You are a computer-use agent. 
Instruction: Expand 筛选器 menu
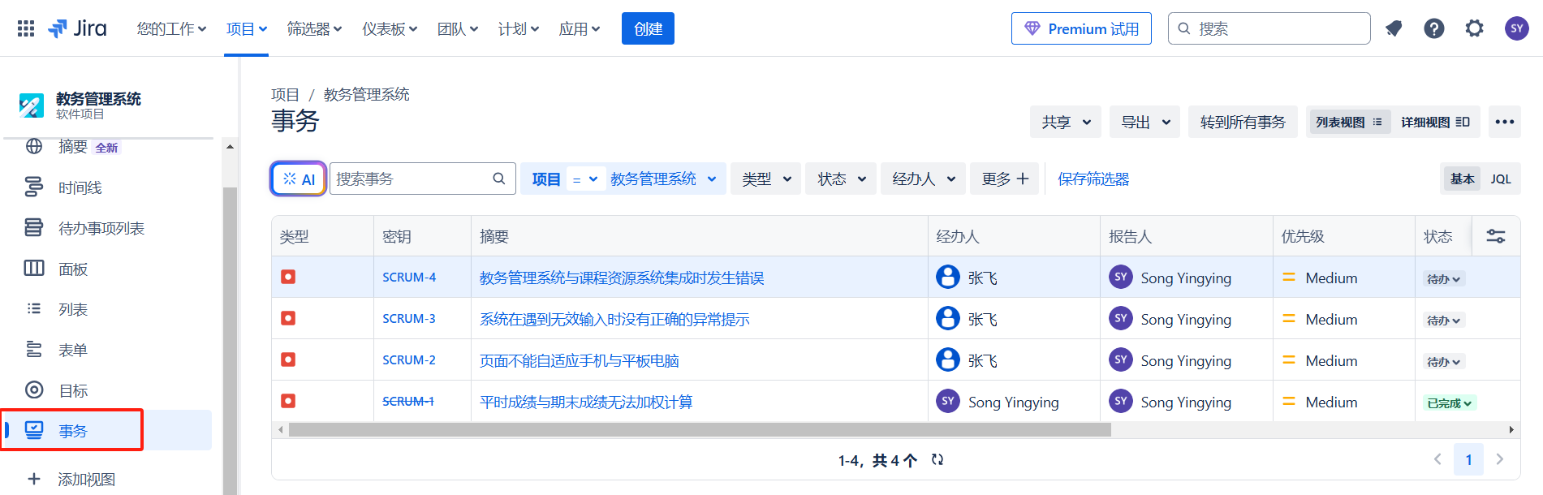coord(315,28)
